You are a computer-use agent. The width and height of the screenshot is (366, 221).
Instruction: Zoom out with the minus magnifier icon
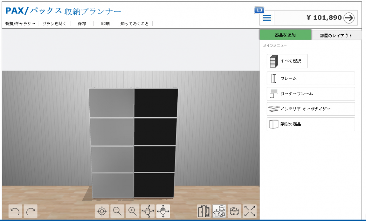pyautogui.click(x=117, y=211)
